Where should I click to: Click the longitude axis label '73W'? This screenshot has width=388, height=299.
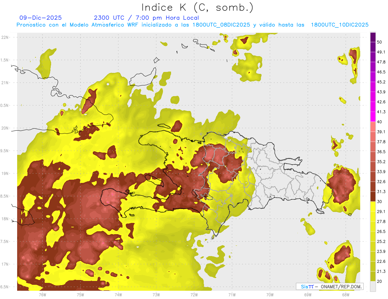point(156,295)
